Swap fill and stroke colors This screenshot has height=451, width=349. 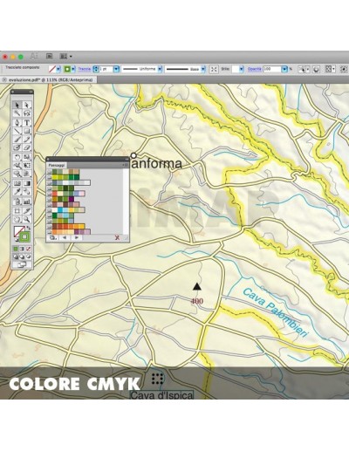point(29,228)
